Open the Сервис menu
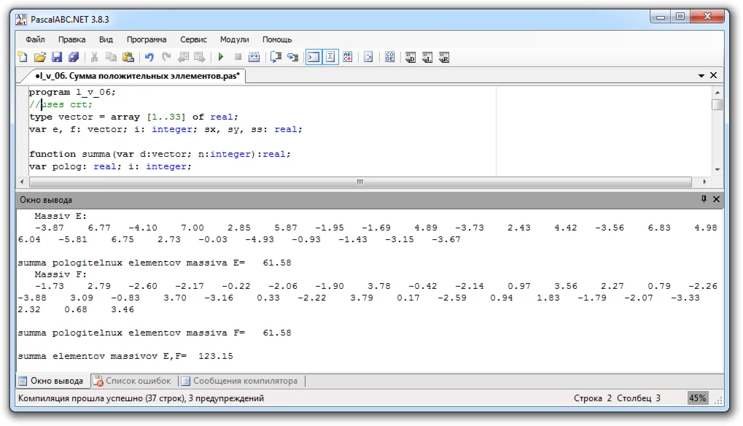The image size is (743, 426). tap(193, 39)
